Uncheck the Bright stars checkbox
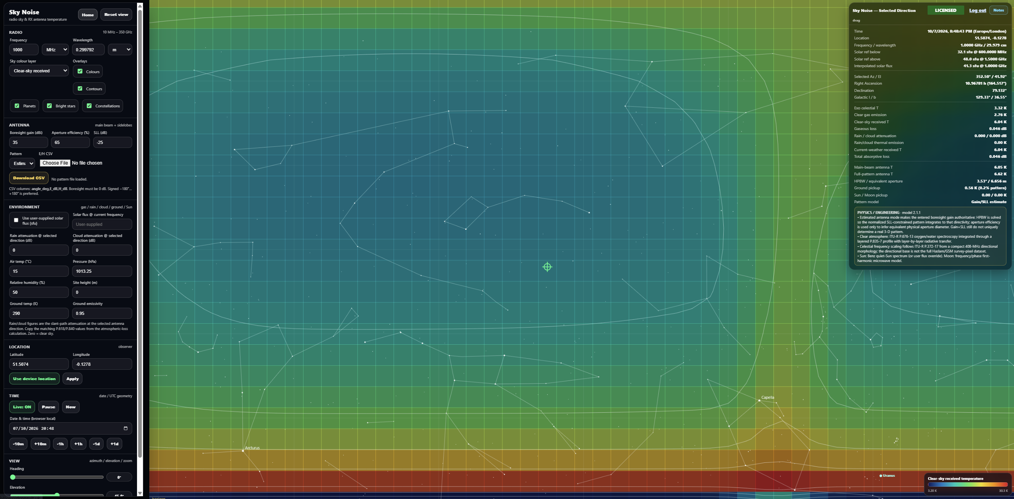Image resolution: width=1014 pixels, height=499 pixels. point(49,106)
